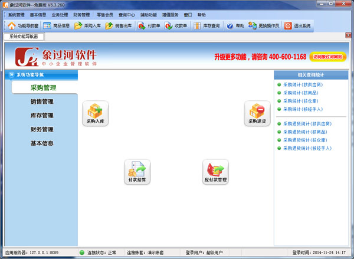Image resolution: width=354 pixels, height=259 pixels.
Task: Click the green 连接状态 indicator in status bar
Action: pos(82,253)
